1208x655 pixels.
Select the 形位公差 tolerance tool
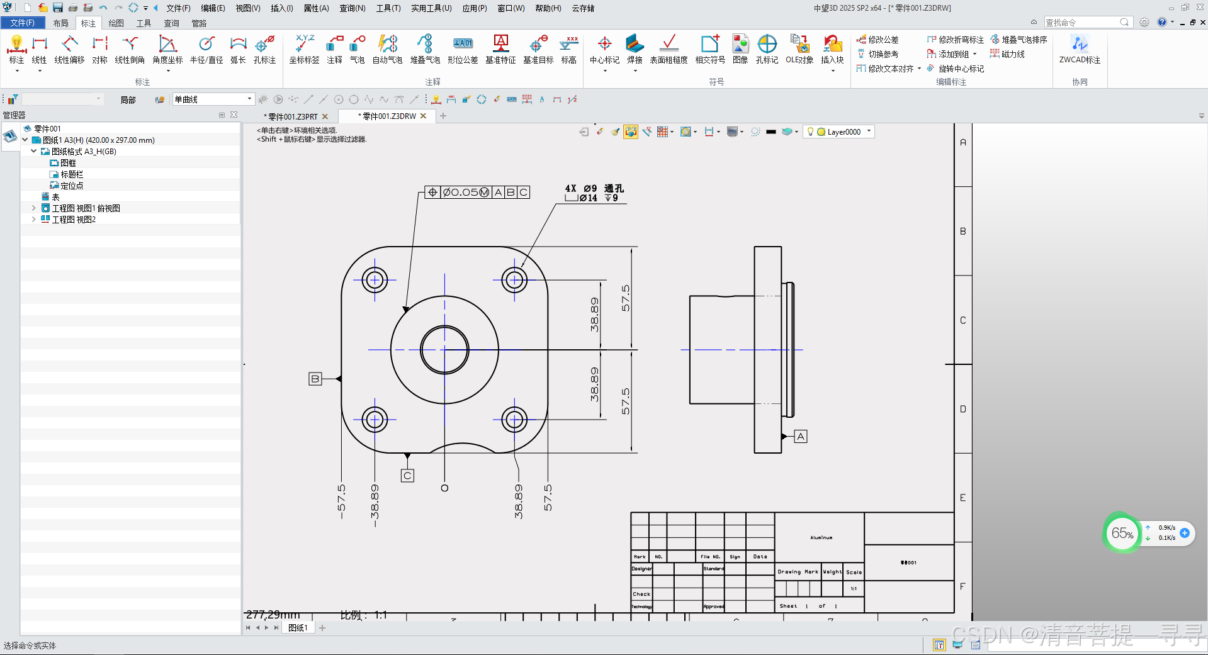(463, 50)
